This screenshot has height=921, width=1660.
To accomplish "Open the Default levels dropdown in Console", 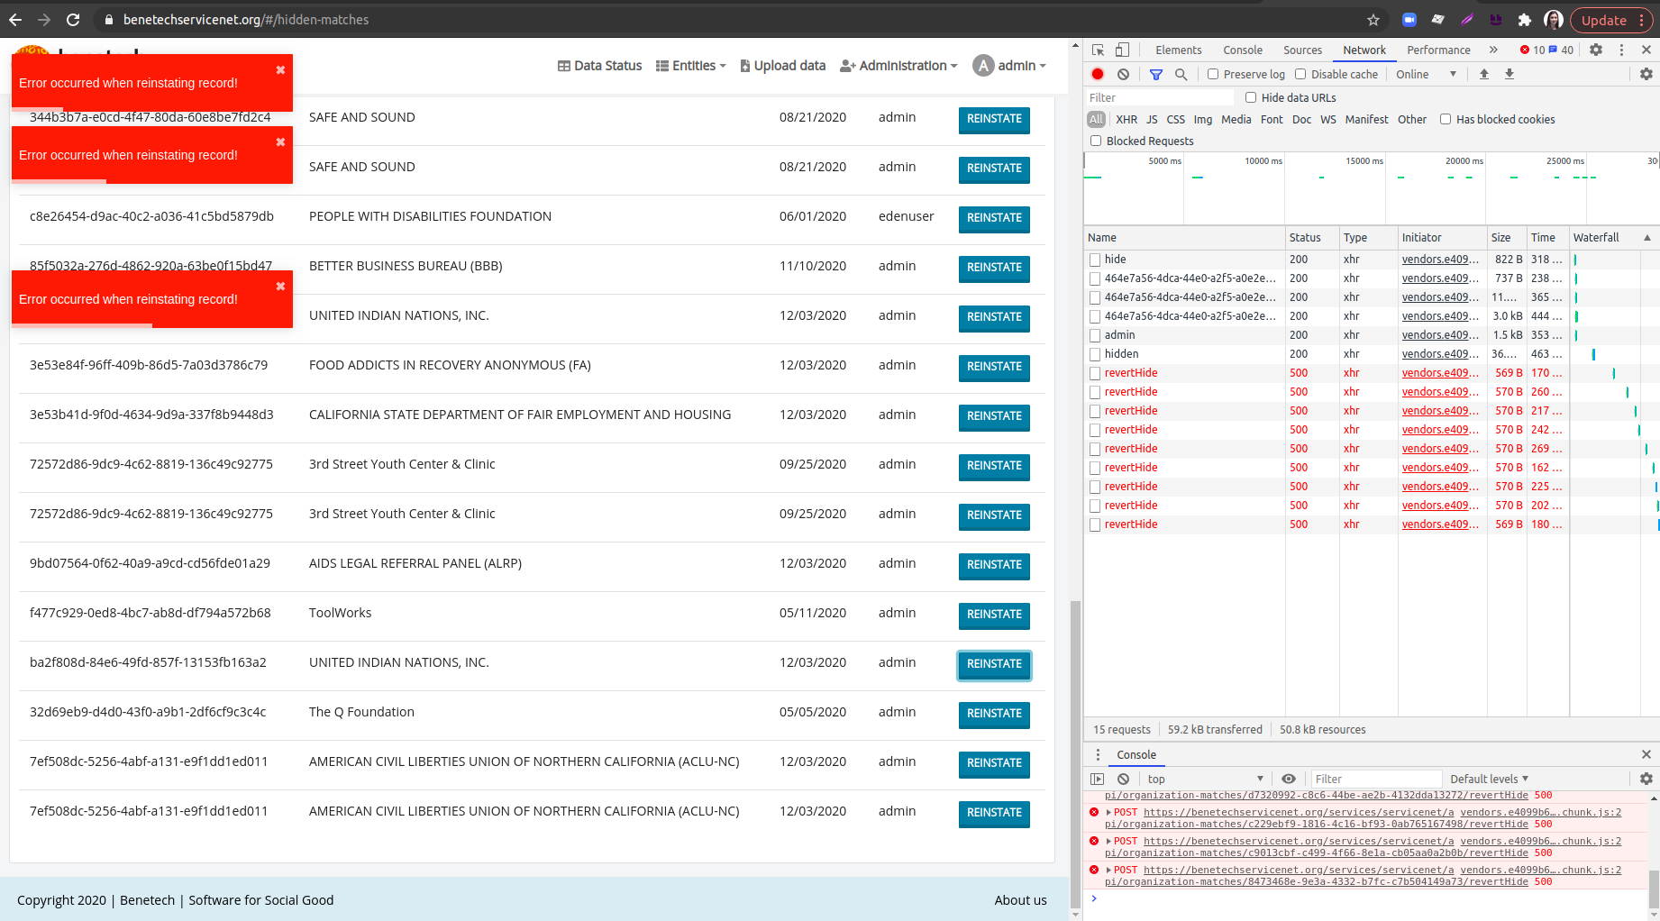I will click(x=1489, y=779).
